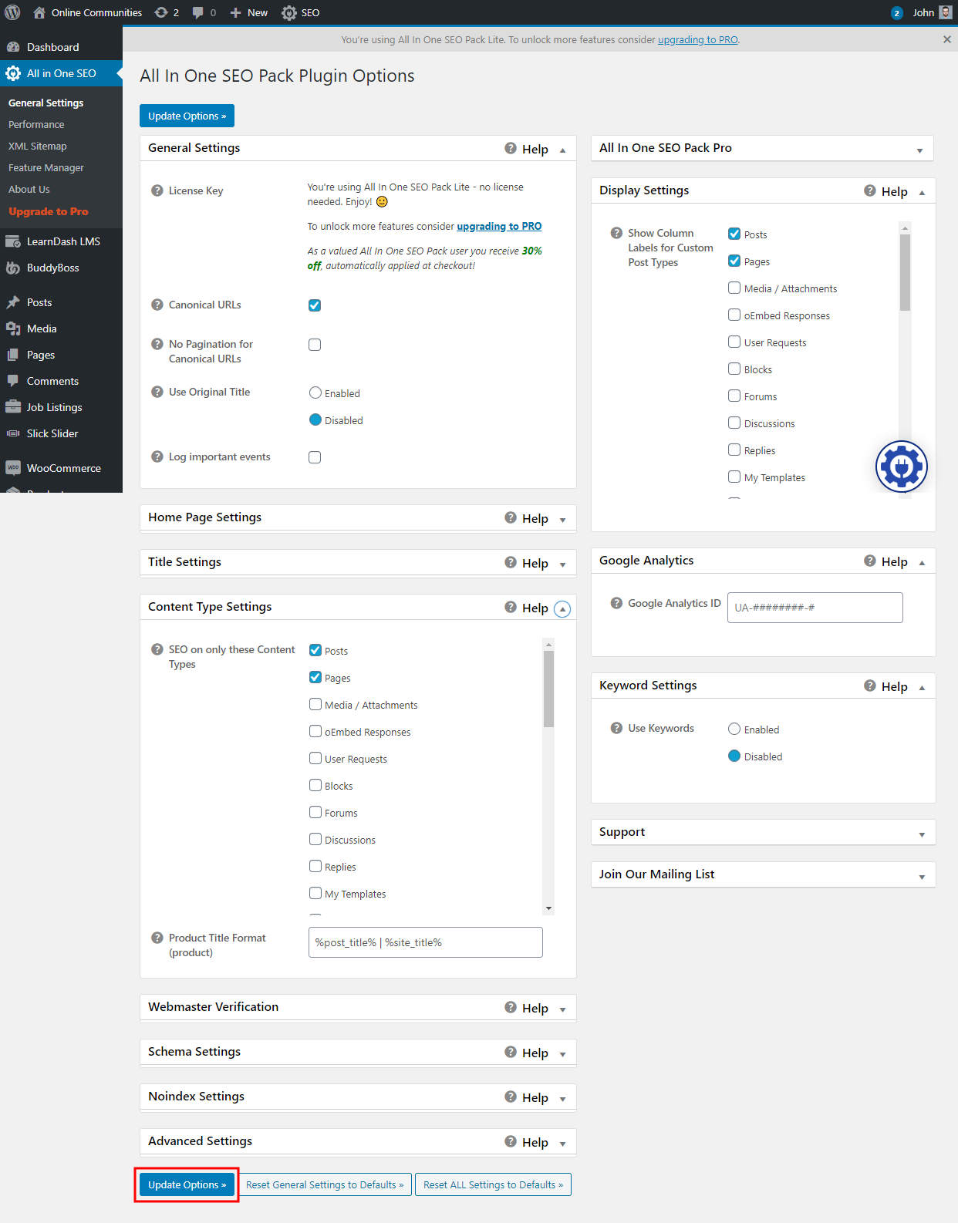Click top Update Options button

(187, 116)
